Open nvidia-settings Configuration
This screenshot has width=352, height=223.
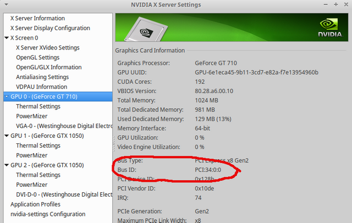[48, 214]
